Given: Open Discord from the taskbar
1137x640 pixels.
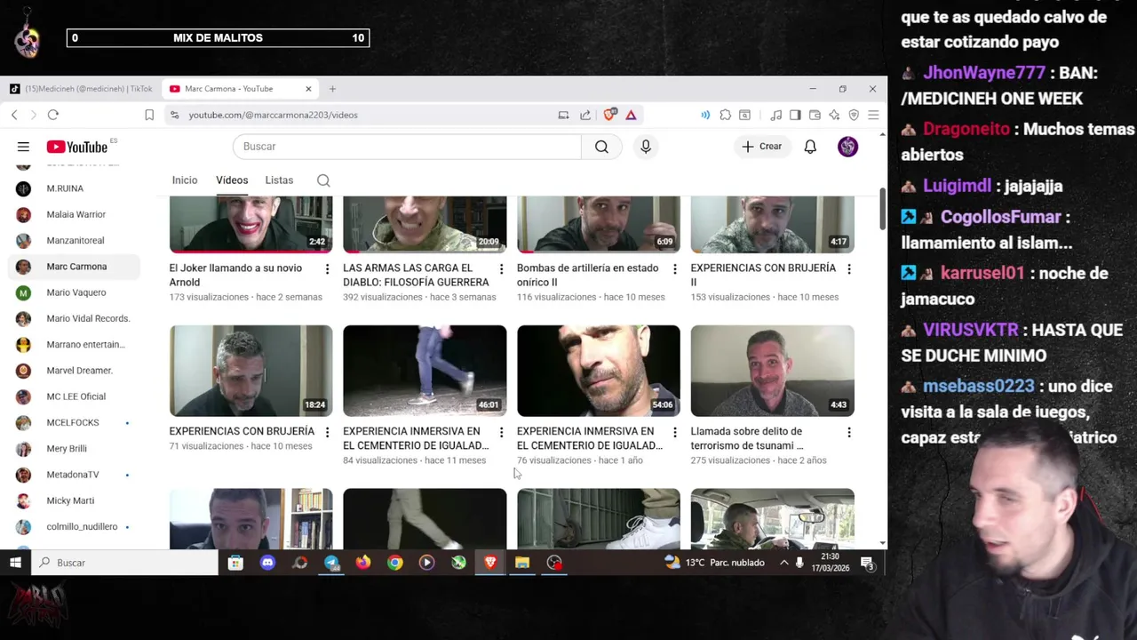Looking at the screenshot, I should [x=267, y=563].
